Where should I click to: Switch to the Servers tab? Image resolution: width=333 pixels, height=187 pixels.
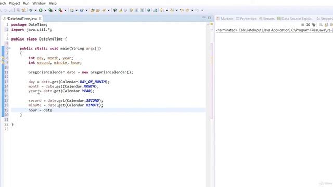267,19
